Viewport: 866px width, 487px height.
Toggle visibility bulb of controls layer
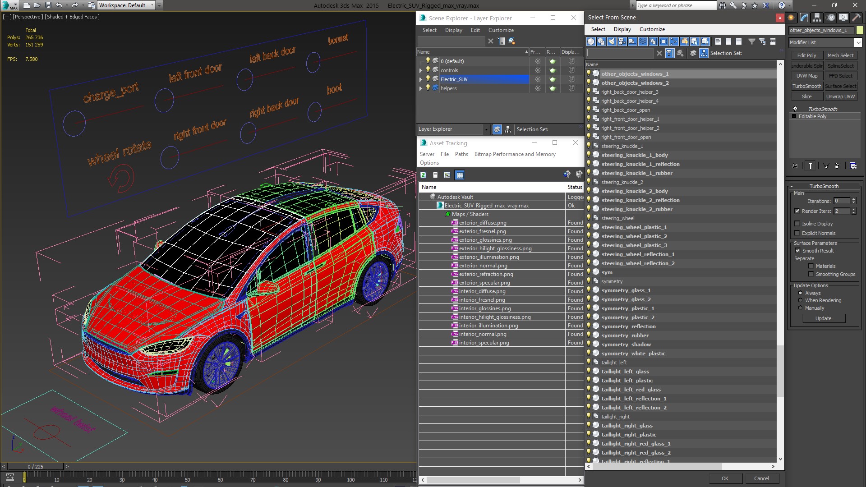click(428, 70)
